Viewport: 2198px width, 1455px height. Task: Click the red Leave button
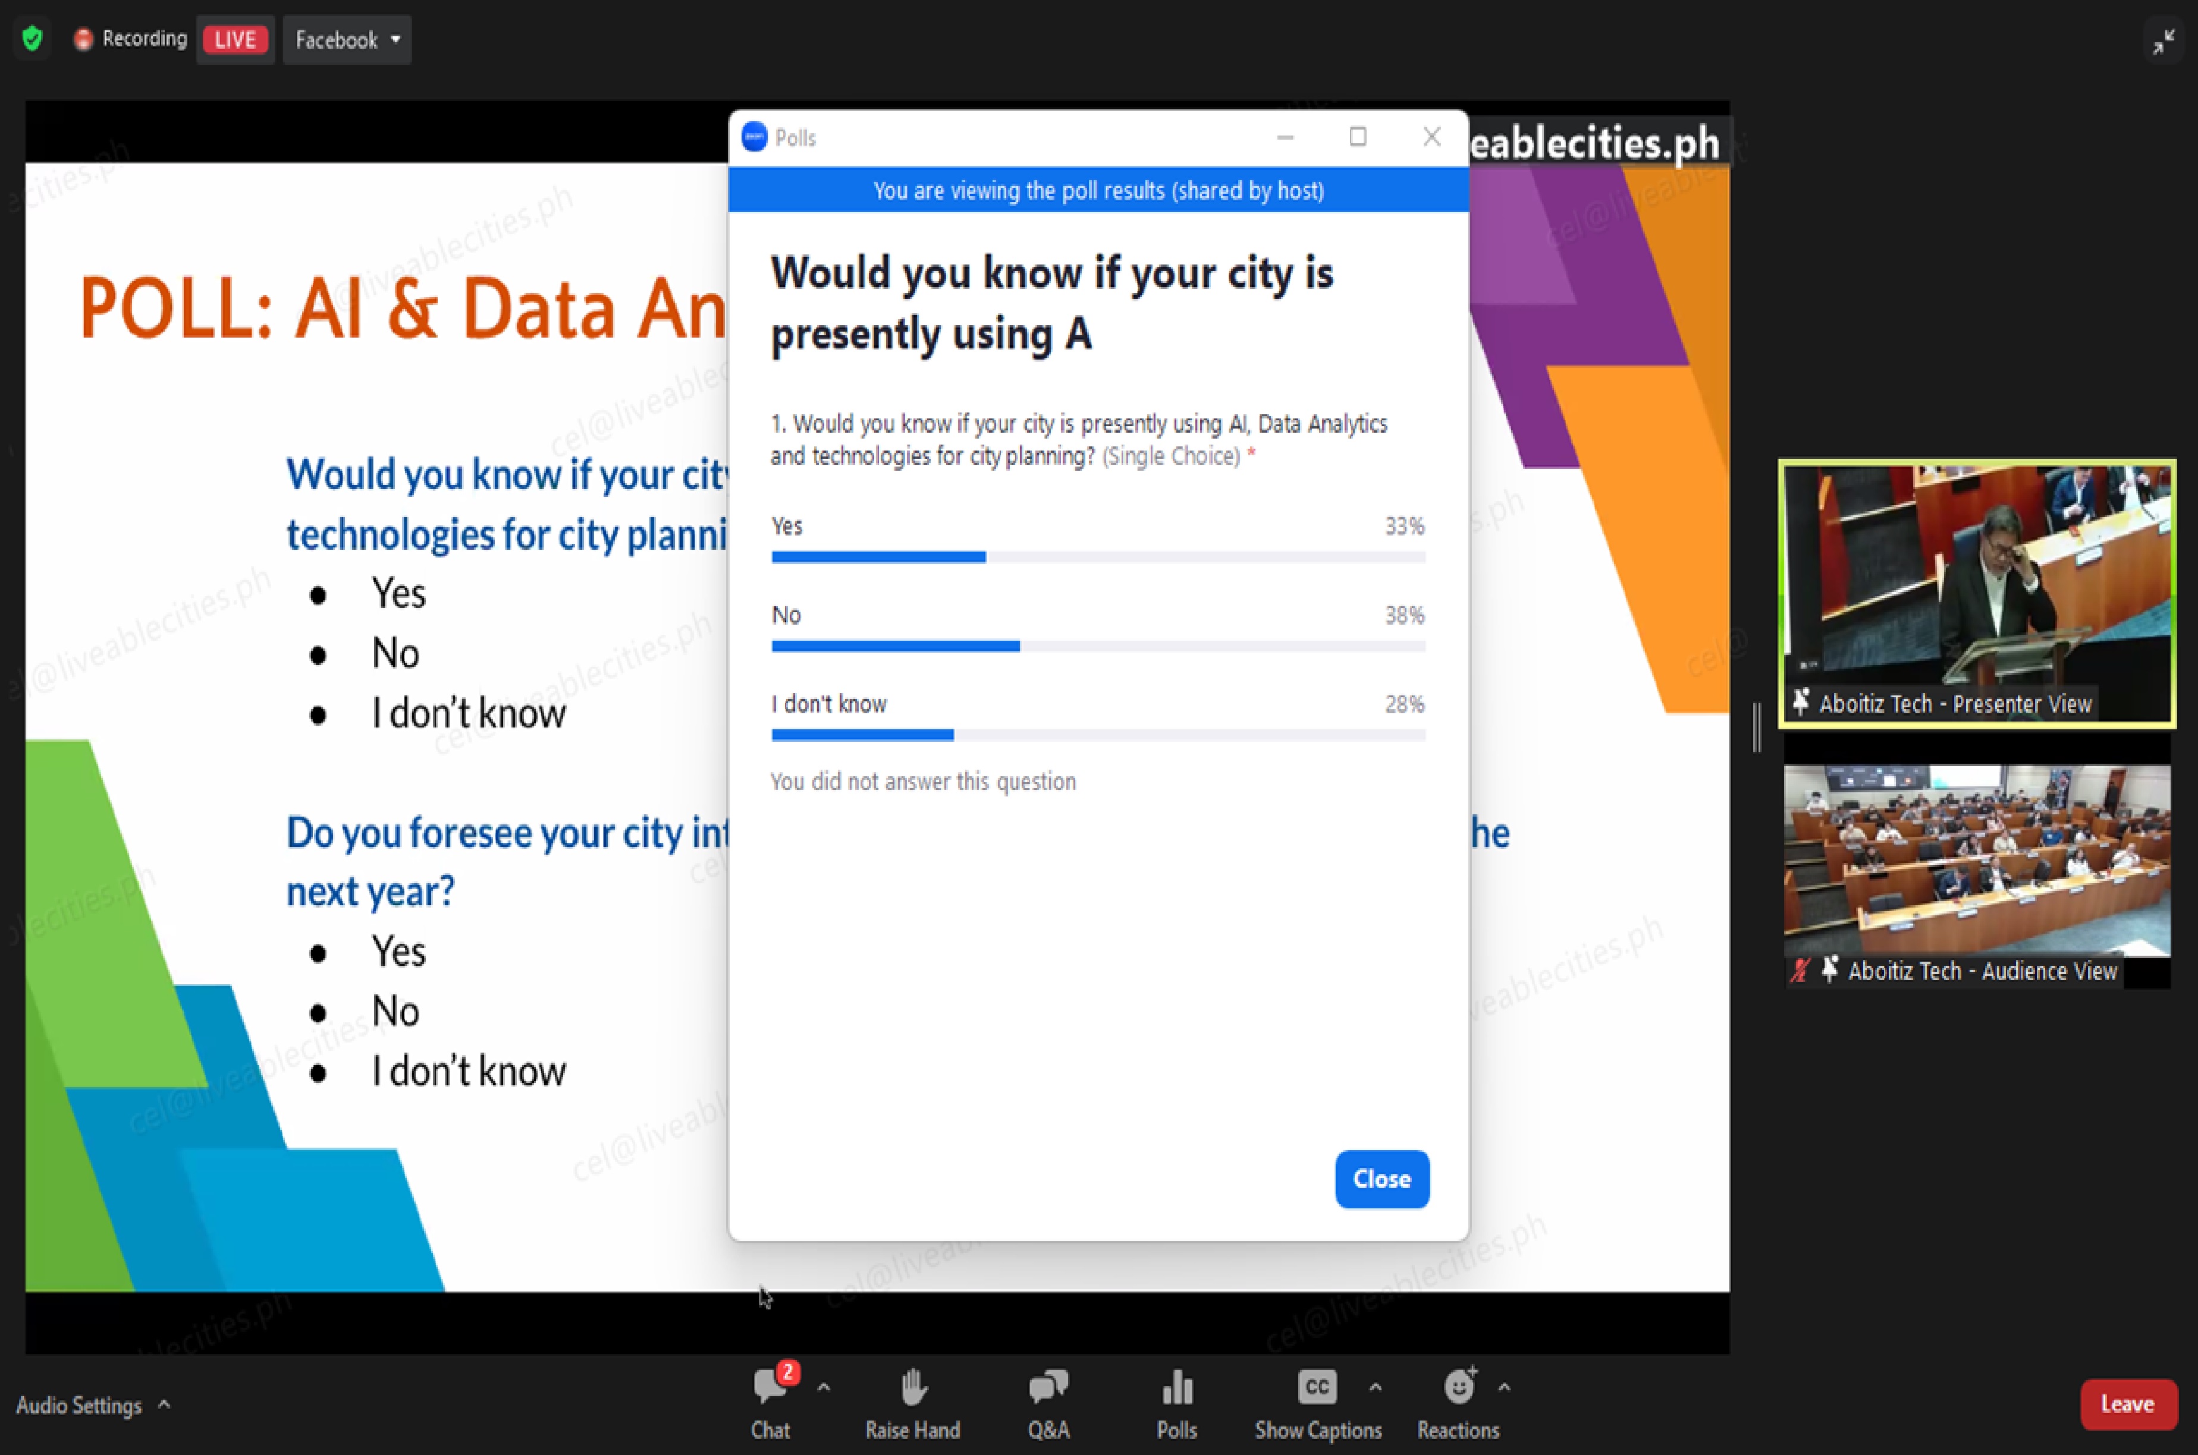tap(2127, 1404)
